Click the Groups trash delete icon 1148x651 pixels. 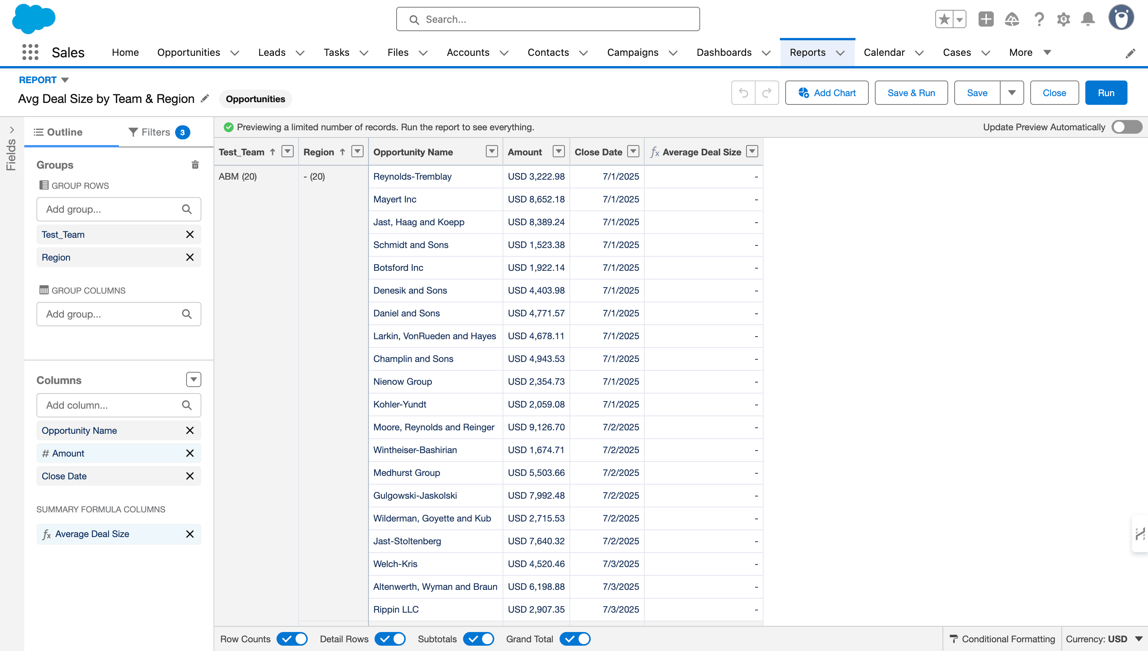coord(195,165)
